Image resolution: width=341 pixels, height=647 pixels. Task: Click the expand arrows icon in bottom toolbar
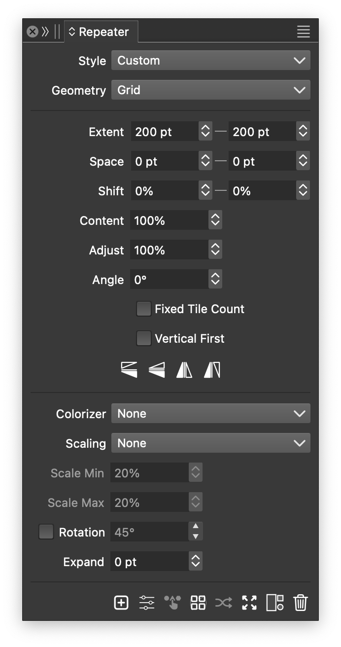coord(249,603)
